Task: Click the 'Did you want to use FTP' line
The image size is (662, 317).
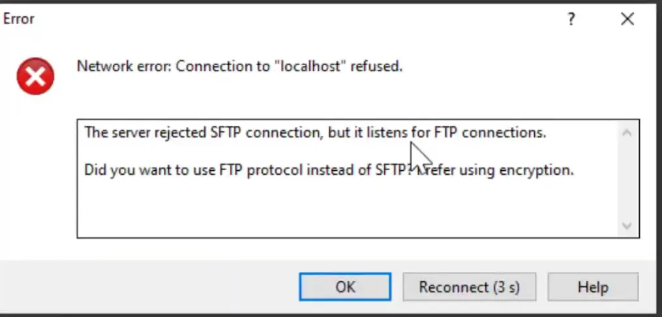Action: pyautogui.click(x=329, y=170)
